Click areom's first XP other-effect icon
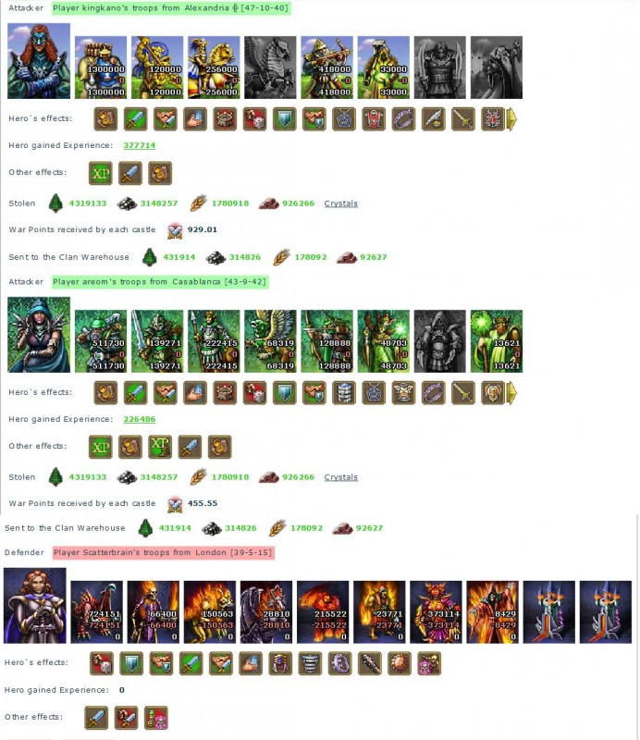 click(x=101, y=447)
